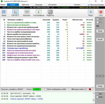Click the absolute value 3916
Viewport: 105px width, 104px height.
point(82,25)
